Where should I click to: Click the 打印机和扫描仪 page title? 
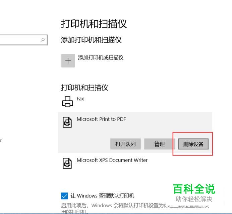click(94, 24)
